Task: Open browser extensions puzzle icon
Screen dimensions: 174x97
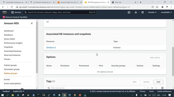Action: pyautogui.click(x=162, y=7)
